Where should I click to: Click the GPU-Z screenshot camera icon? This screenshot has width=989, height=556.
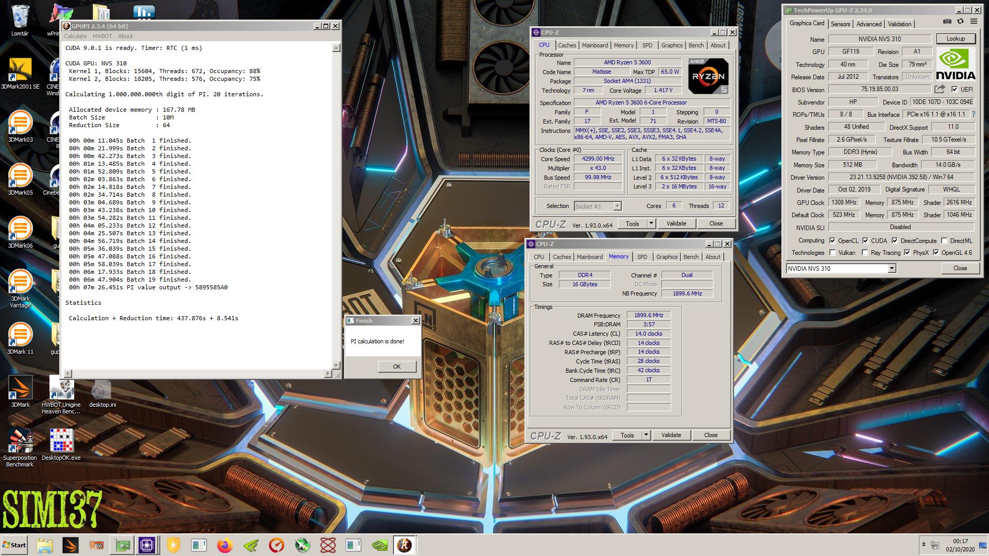[947, 22]
